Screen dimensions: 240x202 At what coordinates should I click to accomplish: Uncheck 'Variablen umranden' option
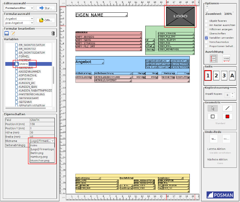coord(207,38)
